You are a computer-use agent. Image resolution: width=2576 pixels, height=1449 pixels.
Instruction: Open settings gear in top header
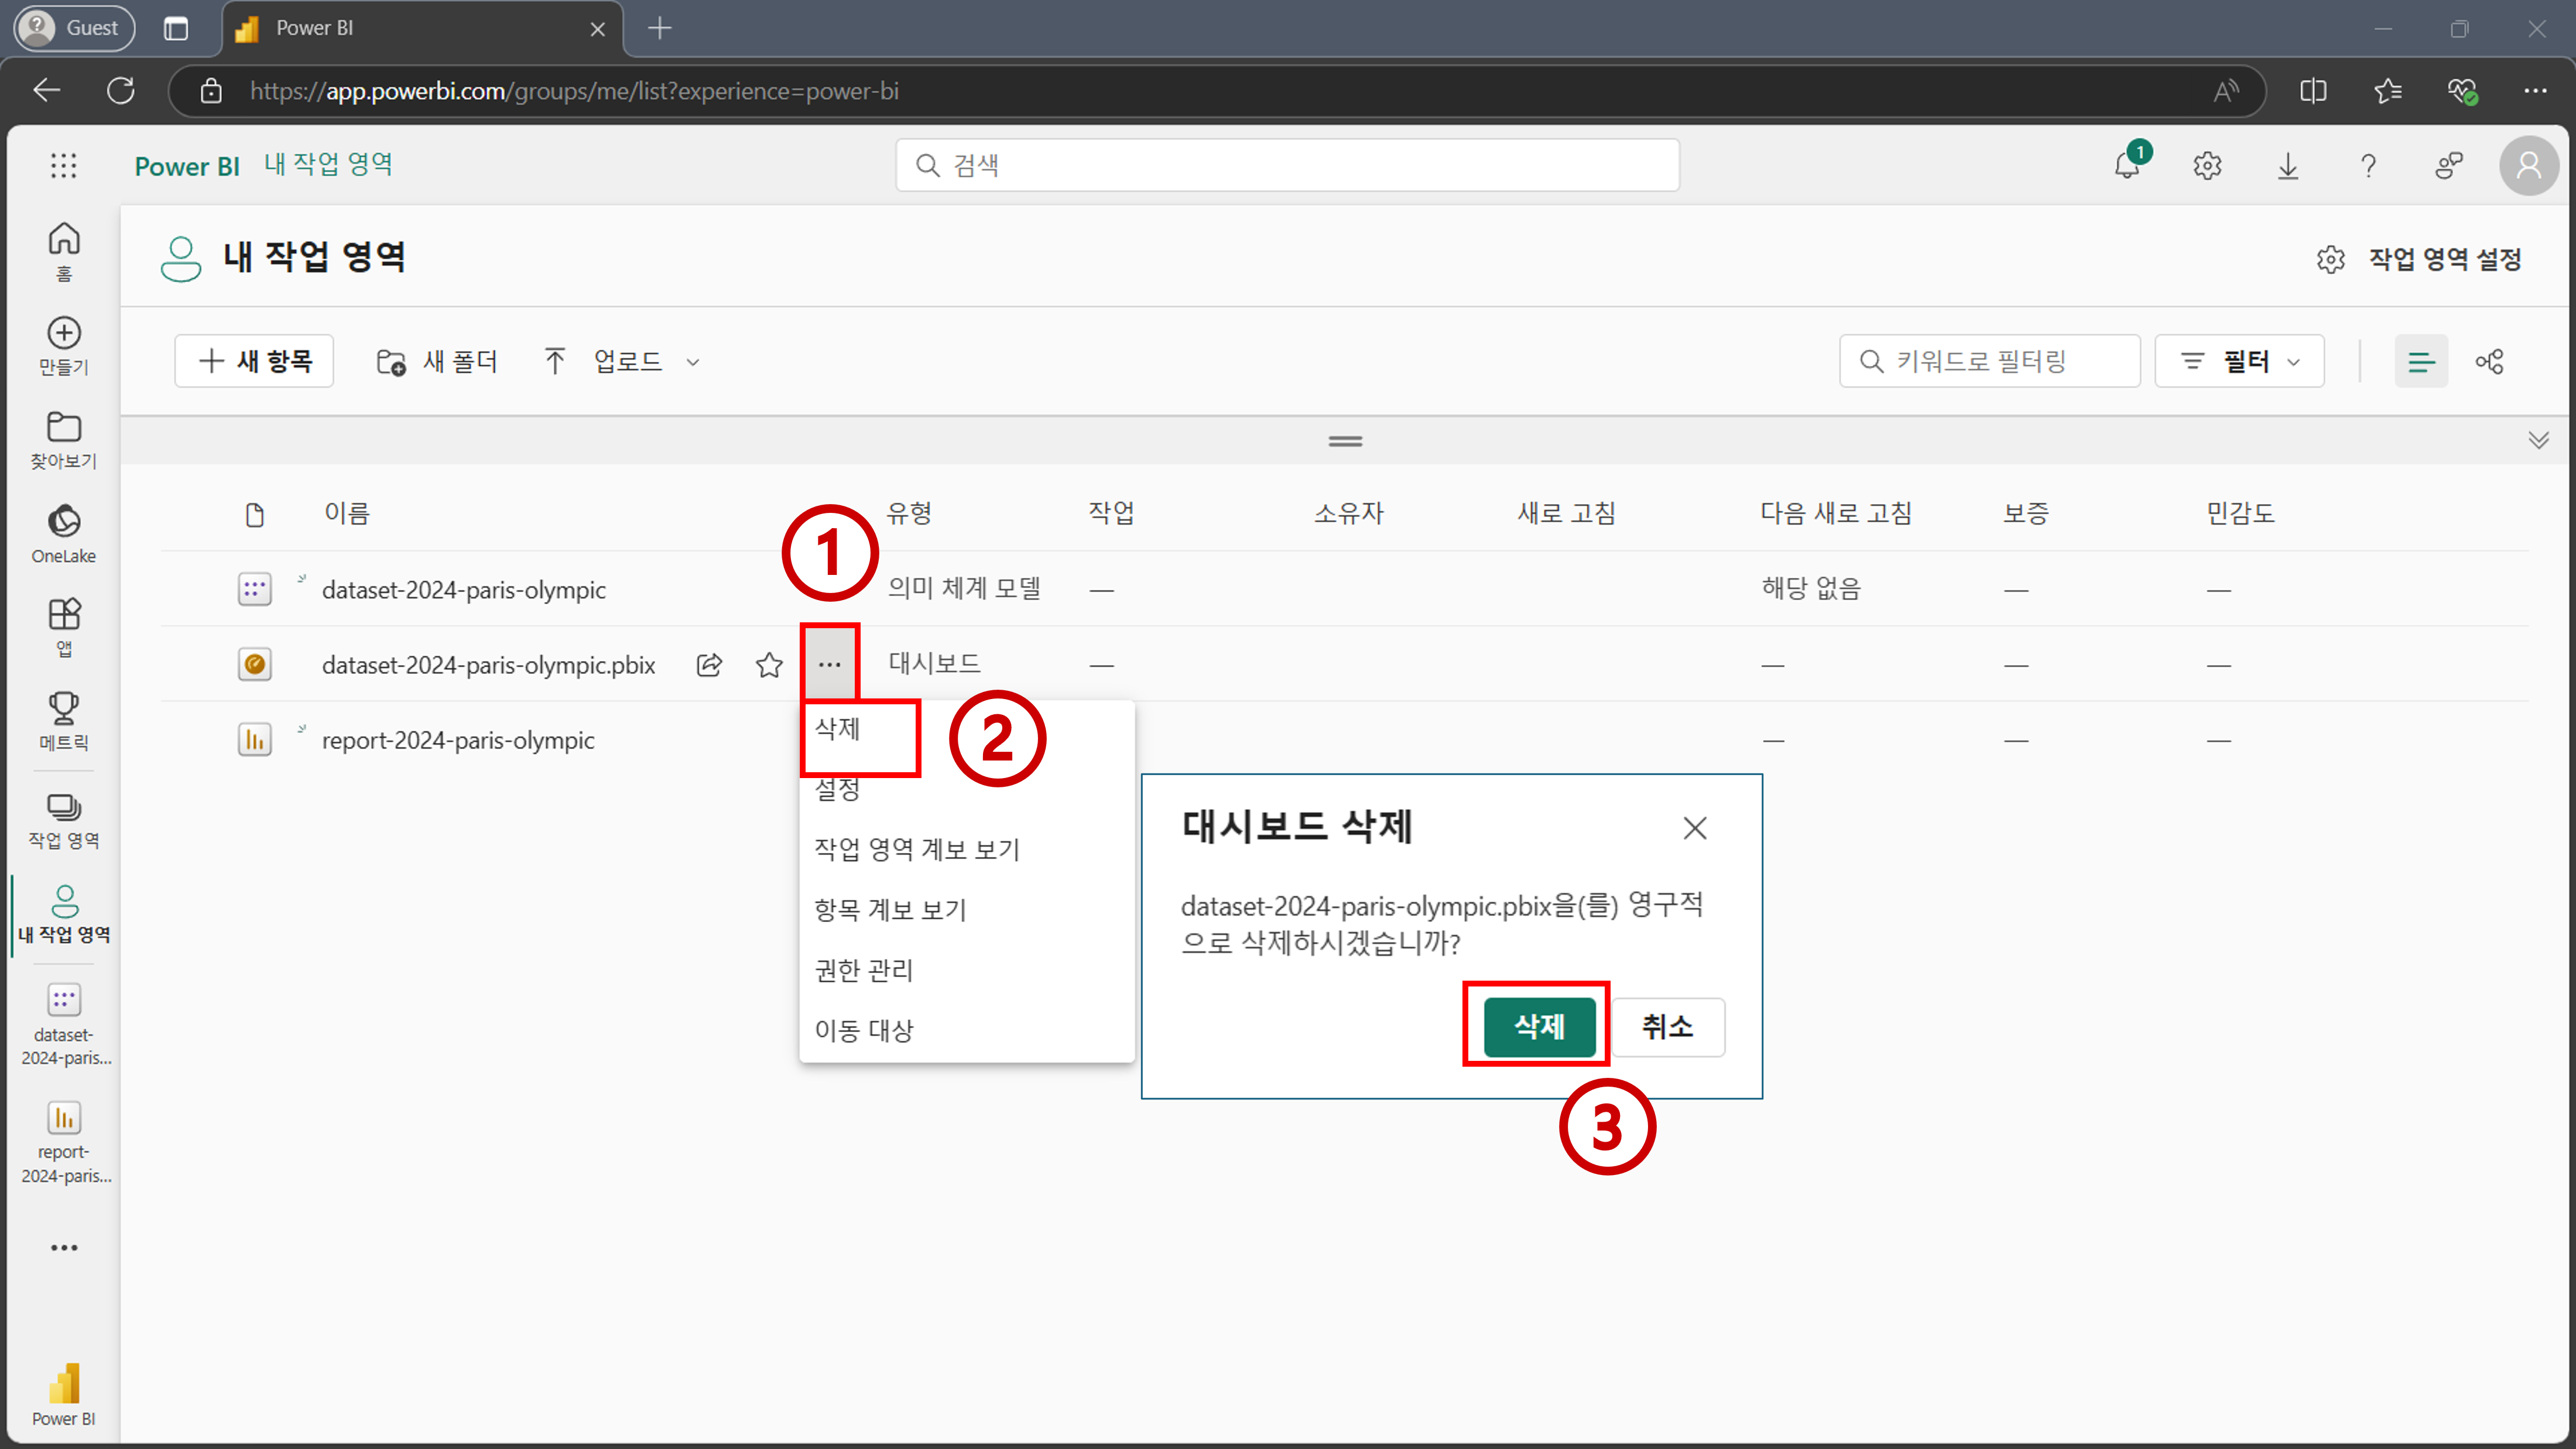2207,165
